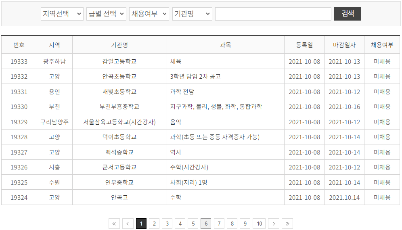This screenshot has height=230, width=402.
Task: Click subject 음악 in row 19329
Action: coord(176,122)
